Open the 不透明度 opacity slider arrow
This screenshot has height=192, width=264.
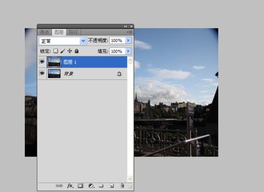pyautogui.click(x=128, y=41)
